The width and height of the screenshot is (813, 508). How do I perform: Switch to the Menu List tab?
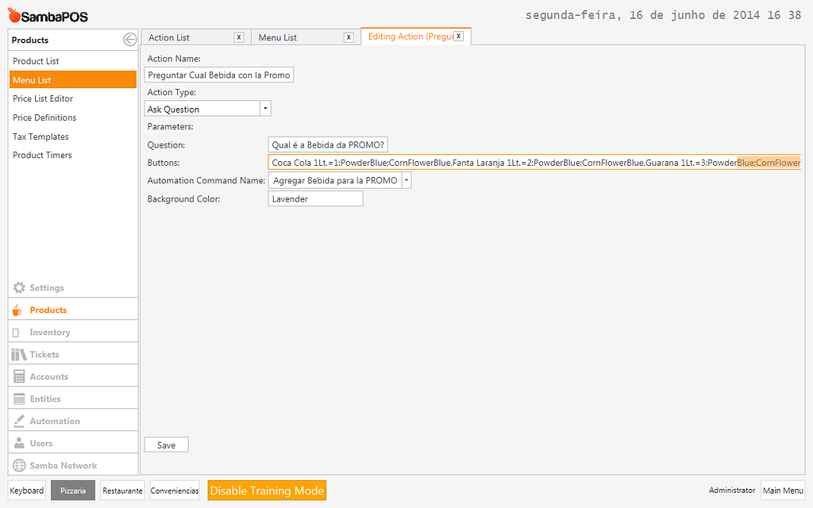coord(279,37)
